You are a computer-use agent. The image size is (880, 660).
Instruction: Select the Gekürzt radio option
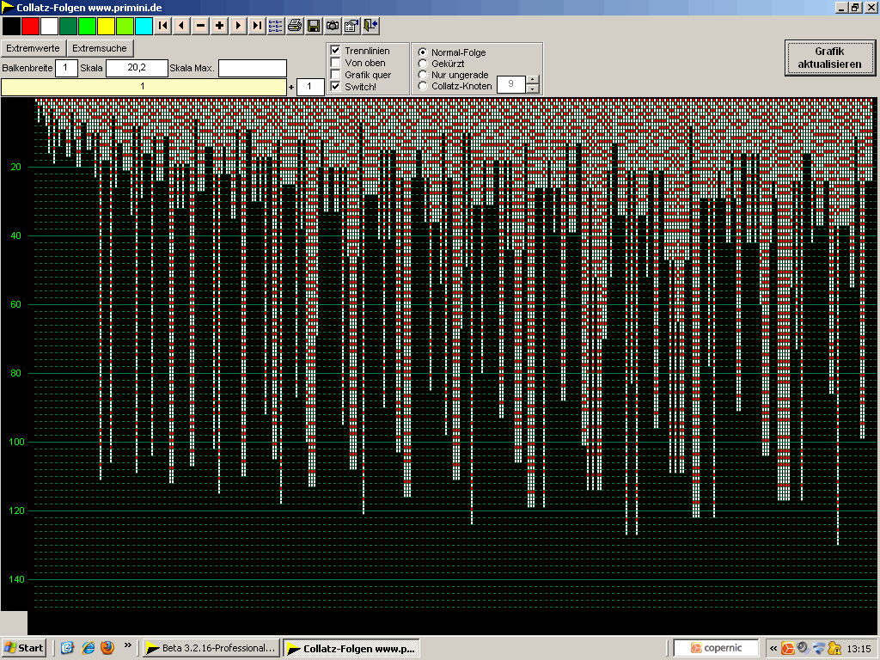click(423, 64)
